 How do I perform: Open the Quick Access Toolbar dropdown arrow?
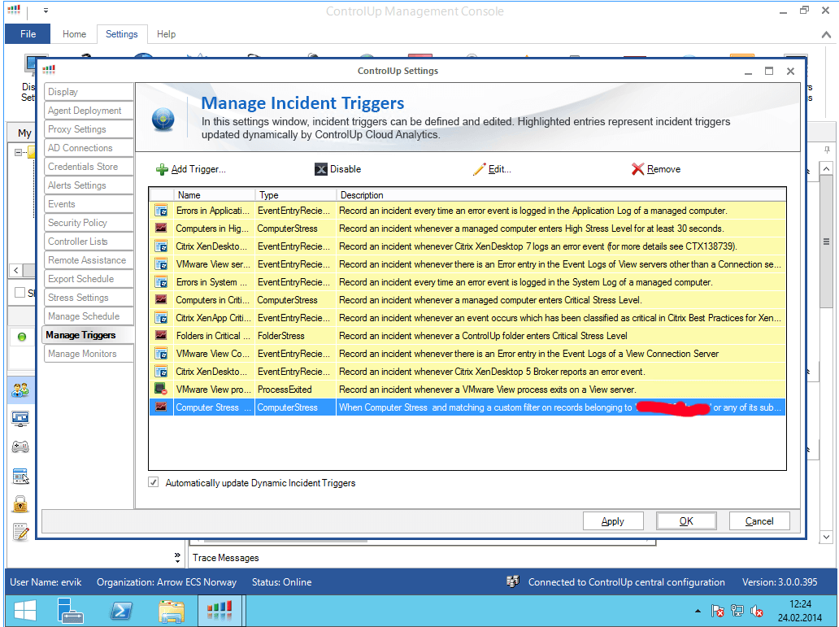46,11
